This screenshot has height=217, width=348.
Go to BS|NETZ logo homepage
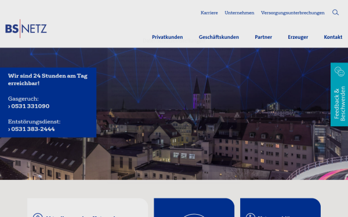[26, 29]
